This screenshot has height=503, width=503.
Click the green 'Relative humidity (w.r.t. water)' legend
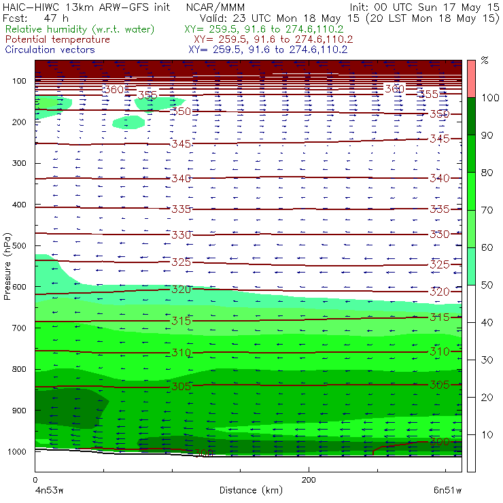click(x=80, y=29)
